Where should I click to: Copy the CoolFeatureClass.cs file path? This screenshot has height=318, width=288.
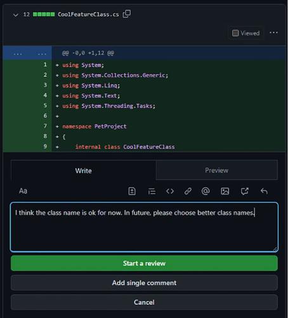click(x=127, y=14)
